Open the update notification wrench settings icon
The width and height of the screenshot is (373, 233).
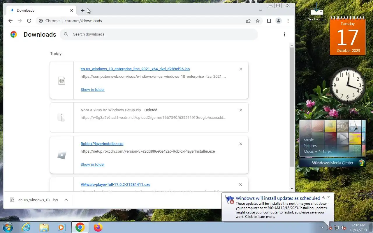(x=323, y=197)
